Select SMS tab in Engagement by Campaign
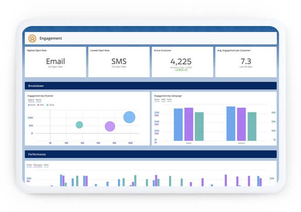301x212 pixels. coord(163,99)
